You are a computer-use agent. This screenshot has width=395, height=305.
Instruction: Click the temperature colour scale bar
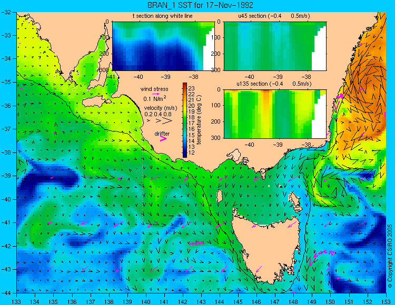[x=185, y=120]
